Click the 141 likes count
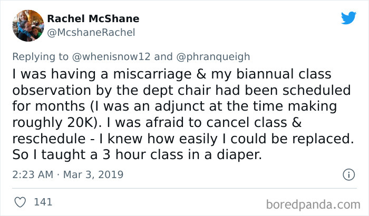 43,201
